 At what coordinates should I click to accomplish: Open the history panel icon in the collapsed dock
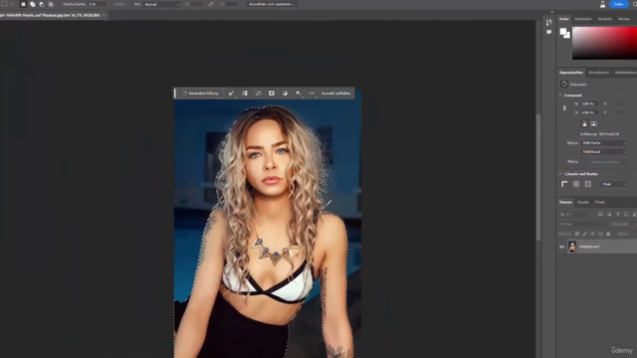pyautogui.click(x=548, y=22)
